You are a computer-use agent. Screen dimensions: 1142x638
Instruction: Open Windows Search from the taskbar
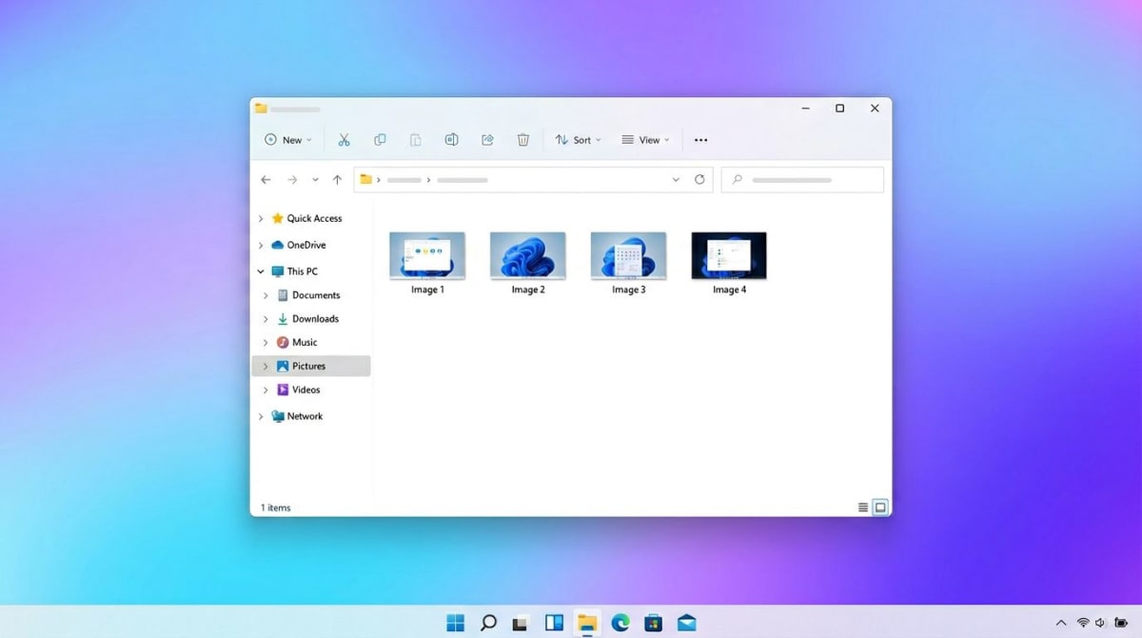coord(488,623)
